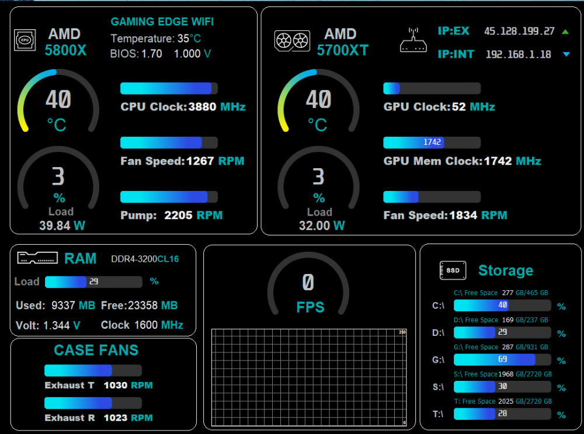Click the CPU temperature gauge
The image size is (584, 434).
pos(58,102)
